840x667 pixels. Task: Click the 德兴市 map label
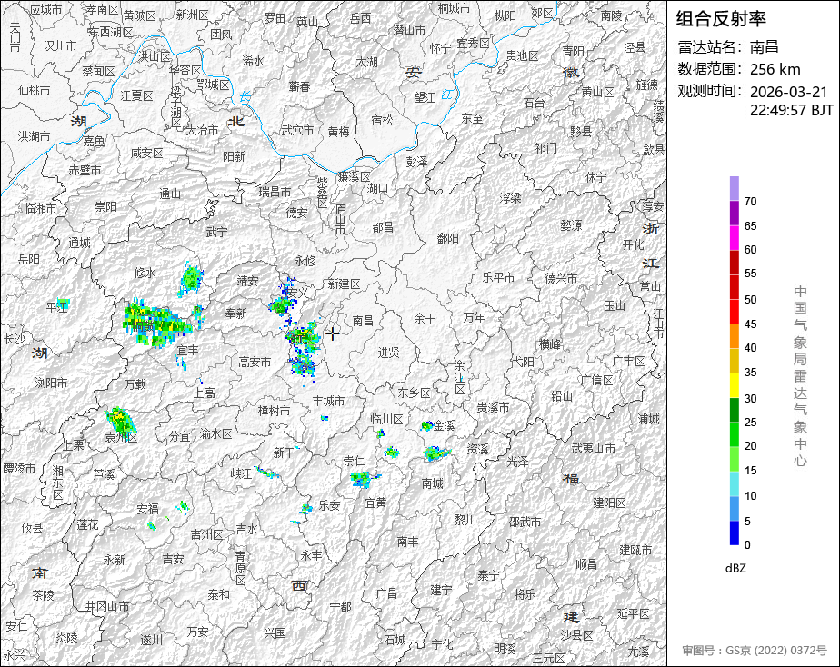point(562,278)
